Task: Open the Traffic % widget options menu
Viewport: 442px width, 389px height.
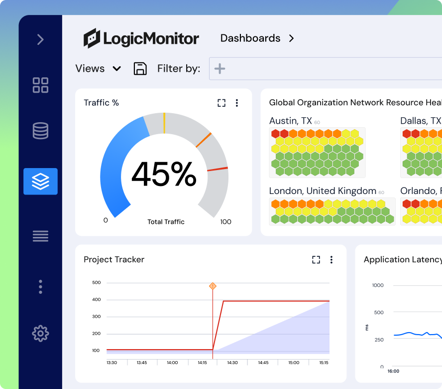Action: pyautogui.click(x=237, y=103)
